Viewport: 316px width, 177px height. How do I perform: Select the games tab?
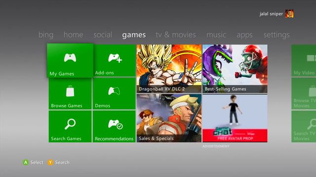click(134, 35)
